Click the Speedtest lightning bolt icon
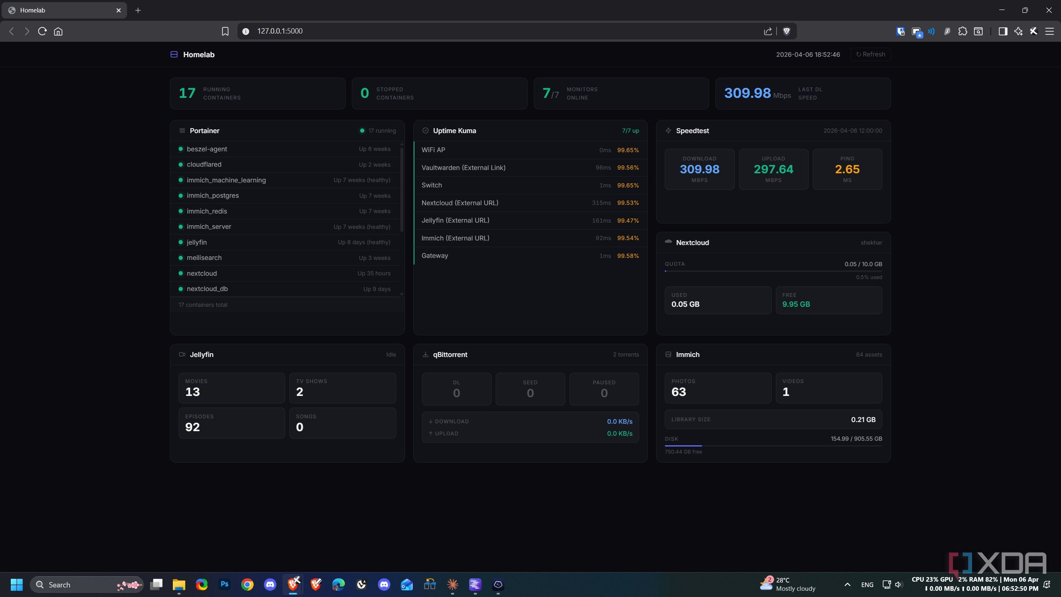The width and height of the screenshot is (1061, 597). pyautogui.click(x=668, y=131)
